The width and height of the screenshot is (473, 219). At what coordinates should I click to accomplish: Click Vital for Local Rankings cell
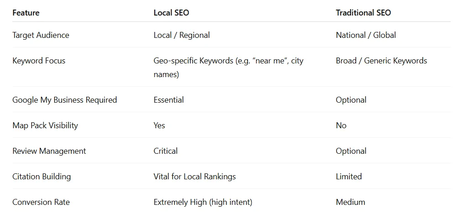click(194, 177)
